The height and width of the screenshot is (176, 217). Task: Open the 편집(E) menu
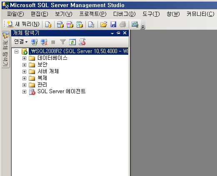click(x=40, y=14)
